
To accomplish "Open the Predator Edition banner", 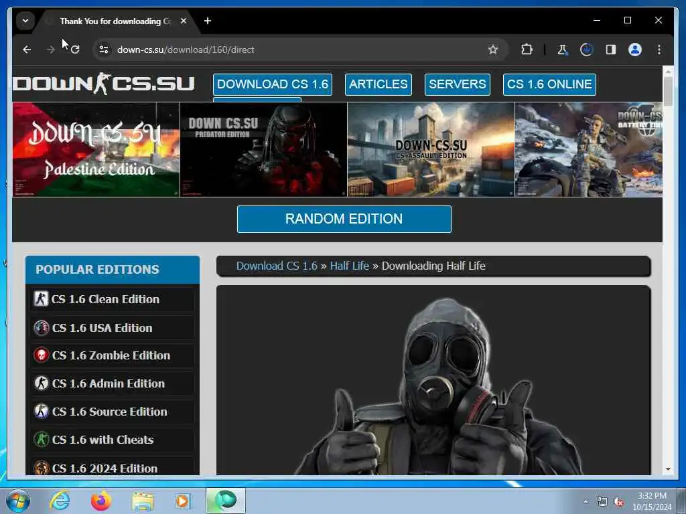I will tap(263, 149).
